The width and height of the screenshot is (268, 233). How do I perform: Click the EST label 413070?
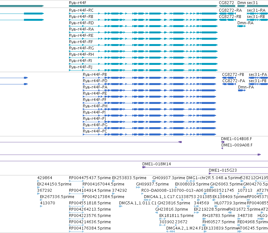48,203
